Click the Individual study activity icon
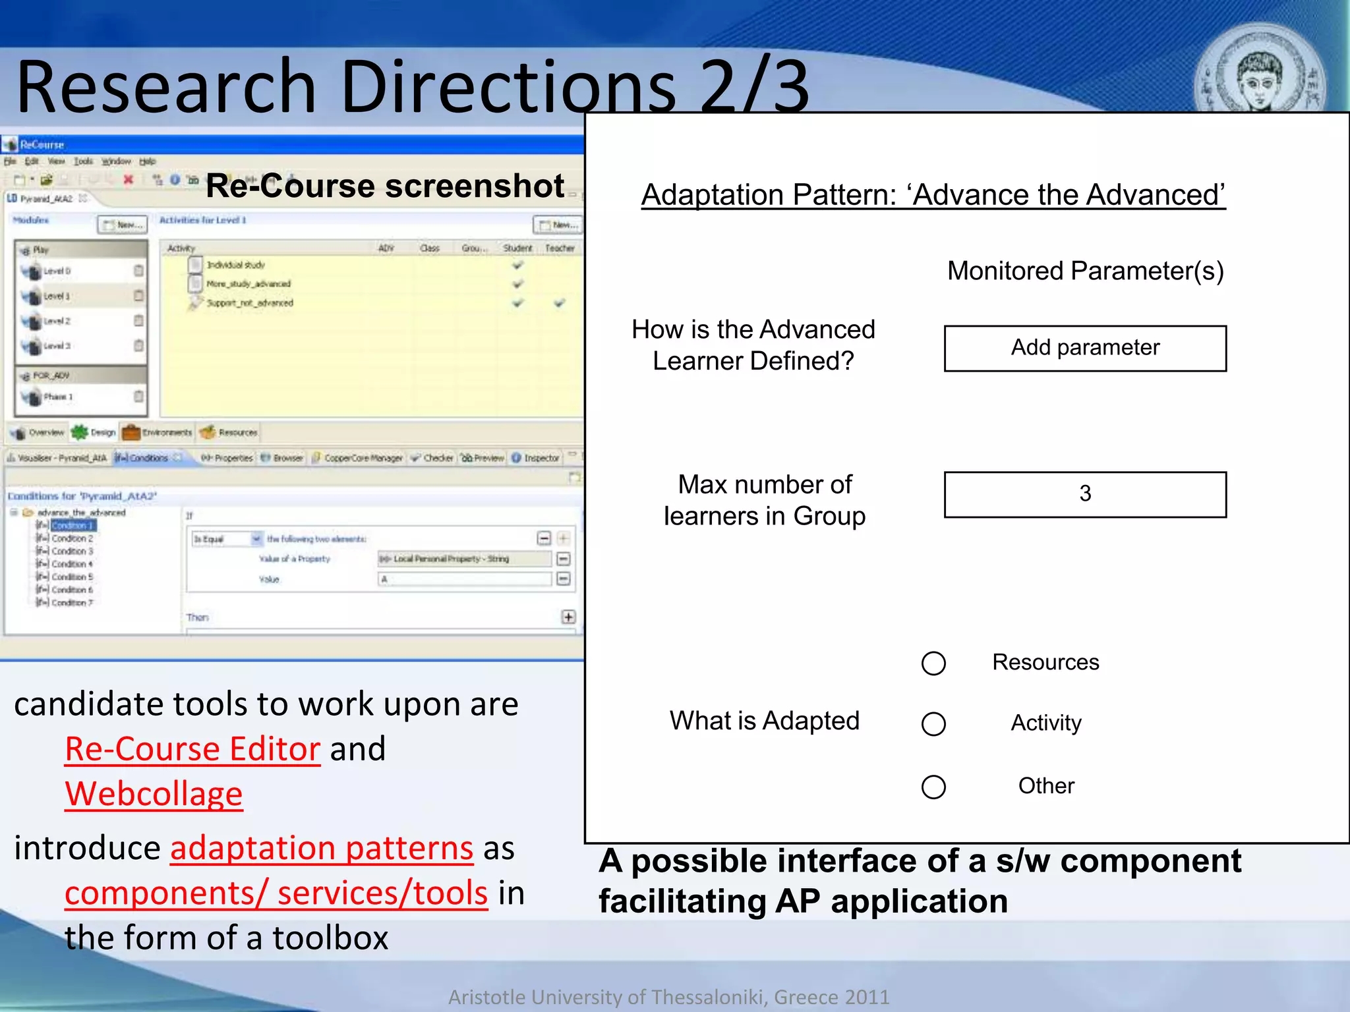This screenshot has width=1350, height=1012. pos(195,264)
